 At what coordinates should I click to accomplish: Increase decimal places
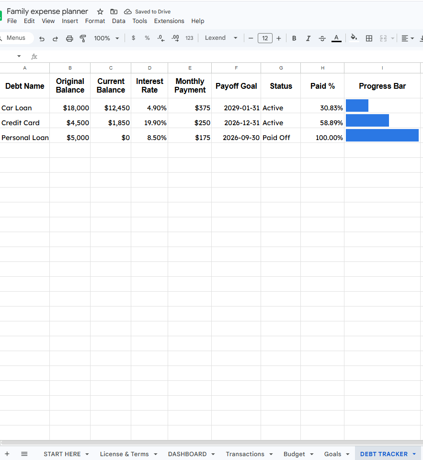pos(175,38)
